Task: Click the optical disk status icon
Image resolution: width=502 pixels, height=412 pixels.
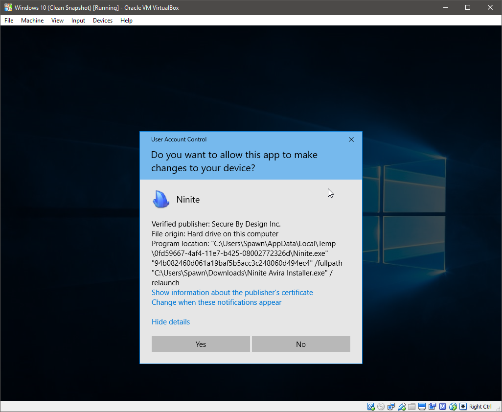Action: pyautogui.click(x=381, y=407)
